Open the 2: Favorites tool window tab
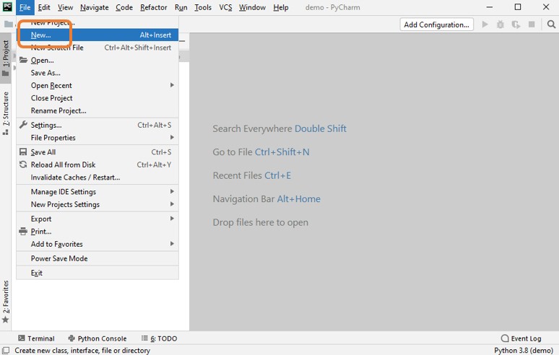Image resolution: width=559 pixels, height=355 pixels. [x=6, y=302]
